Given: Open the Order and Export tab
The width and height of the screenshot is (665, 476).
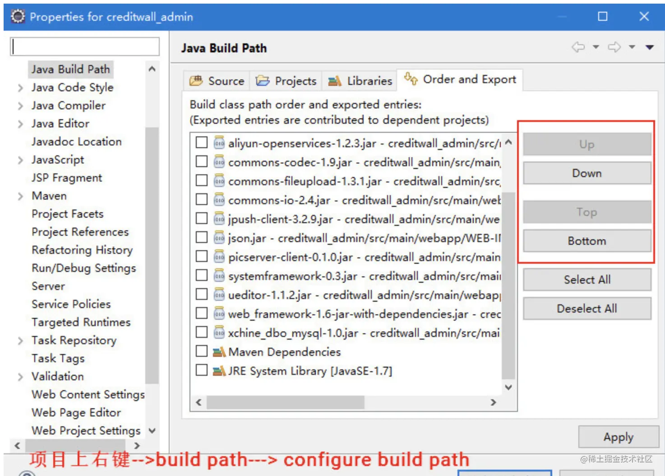Looking at the screenshot, I should [460, 79].
